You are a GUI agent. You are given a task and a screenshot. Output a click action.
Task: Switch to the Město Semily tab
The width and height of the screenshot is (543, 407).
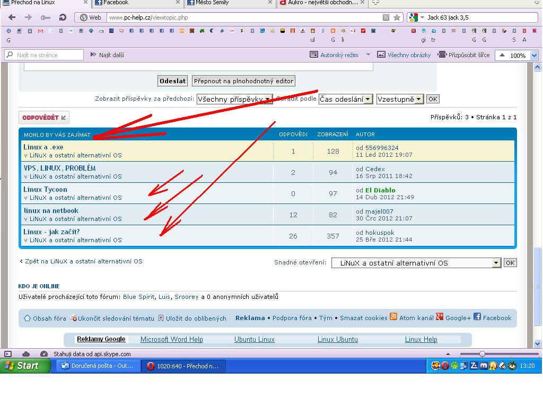(228, 3)
